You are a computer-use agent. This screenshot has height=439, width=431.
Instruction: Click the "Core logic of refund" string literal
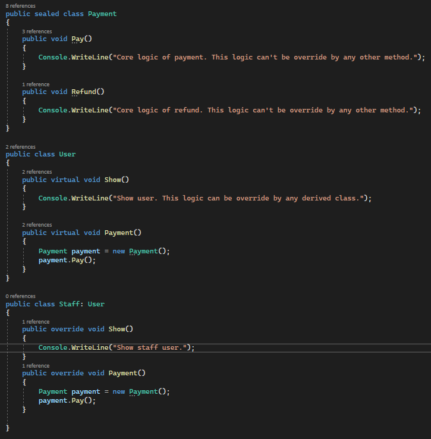[263, 110]
